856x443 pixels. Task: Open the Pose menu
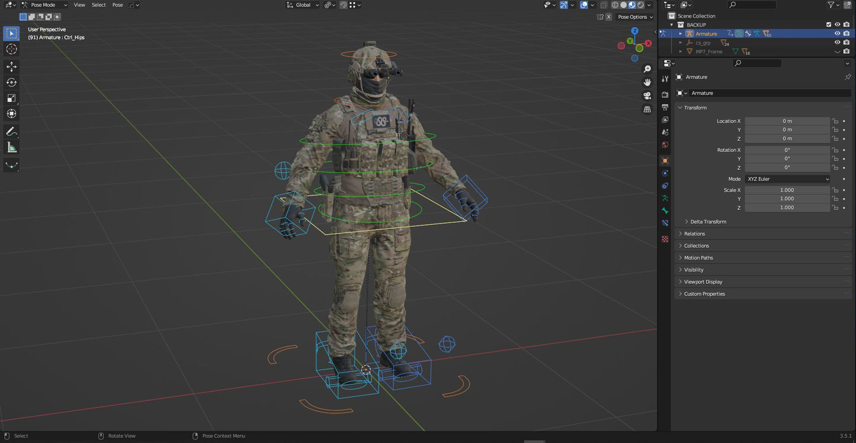pos(117,5)
